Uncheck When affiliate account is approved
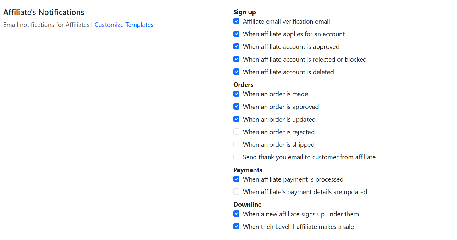This screenshot has height=240, width=457. coord(237,46)
